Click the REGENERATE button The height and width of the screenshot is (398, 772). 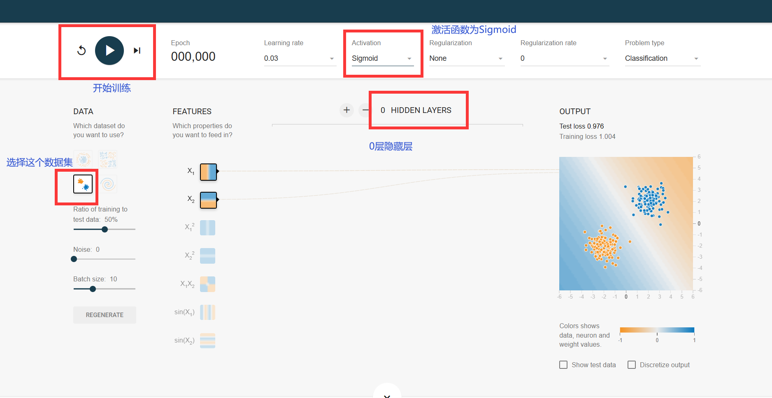105,315
